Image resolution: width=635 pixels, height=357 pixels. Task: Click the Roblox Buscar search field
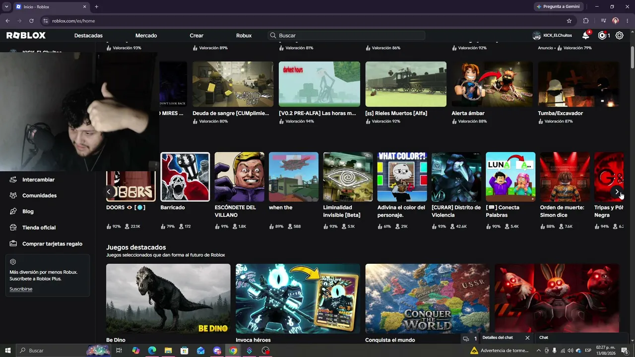346,36
